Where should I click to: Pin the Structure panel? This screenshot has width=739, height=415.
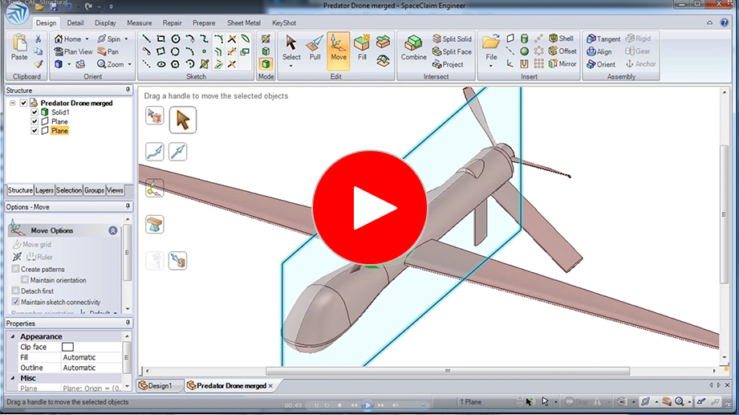point(128,90)
